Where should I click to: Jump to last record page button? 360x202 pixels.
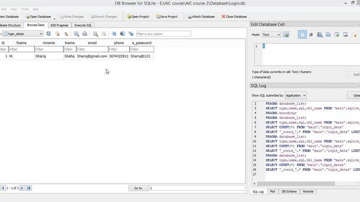(x=29, y=188)
